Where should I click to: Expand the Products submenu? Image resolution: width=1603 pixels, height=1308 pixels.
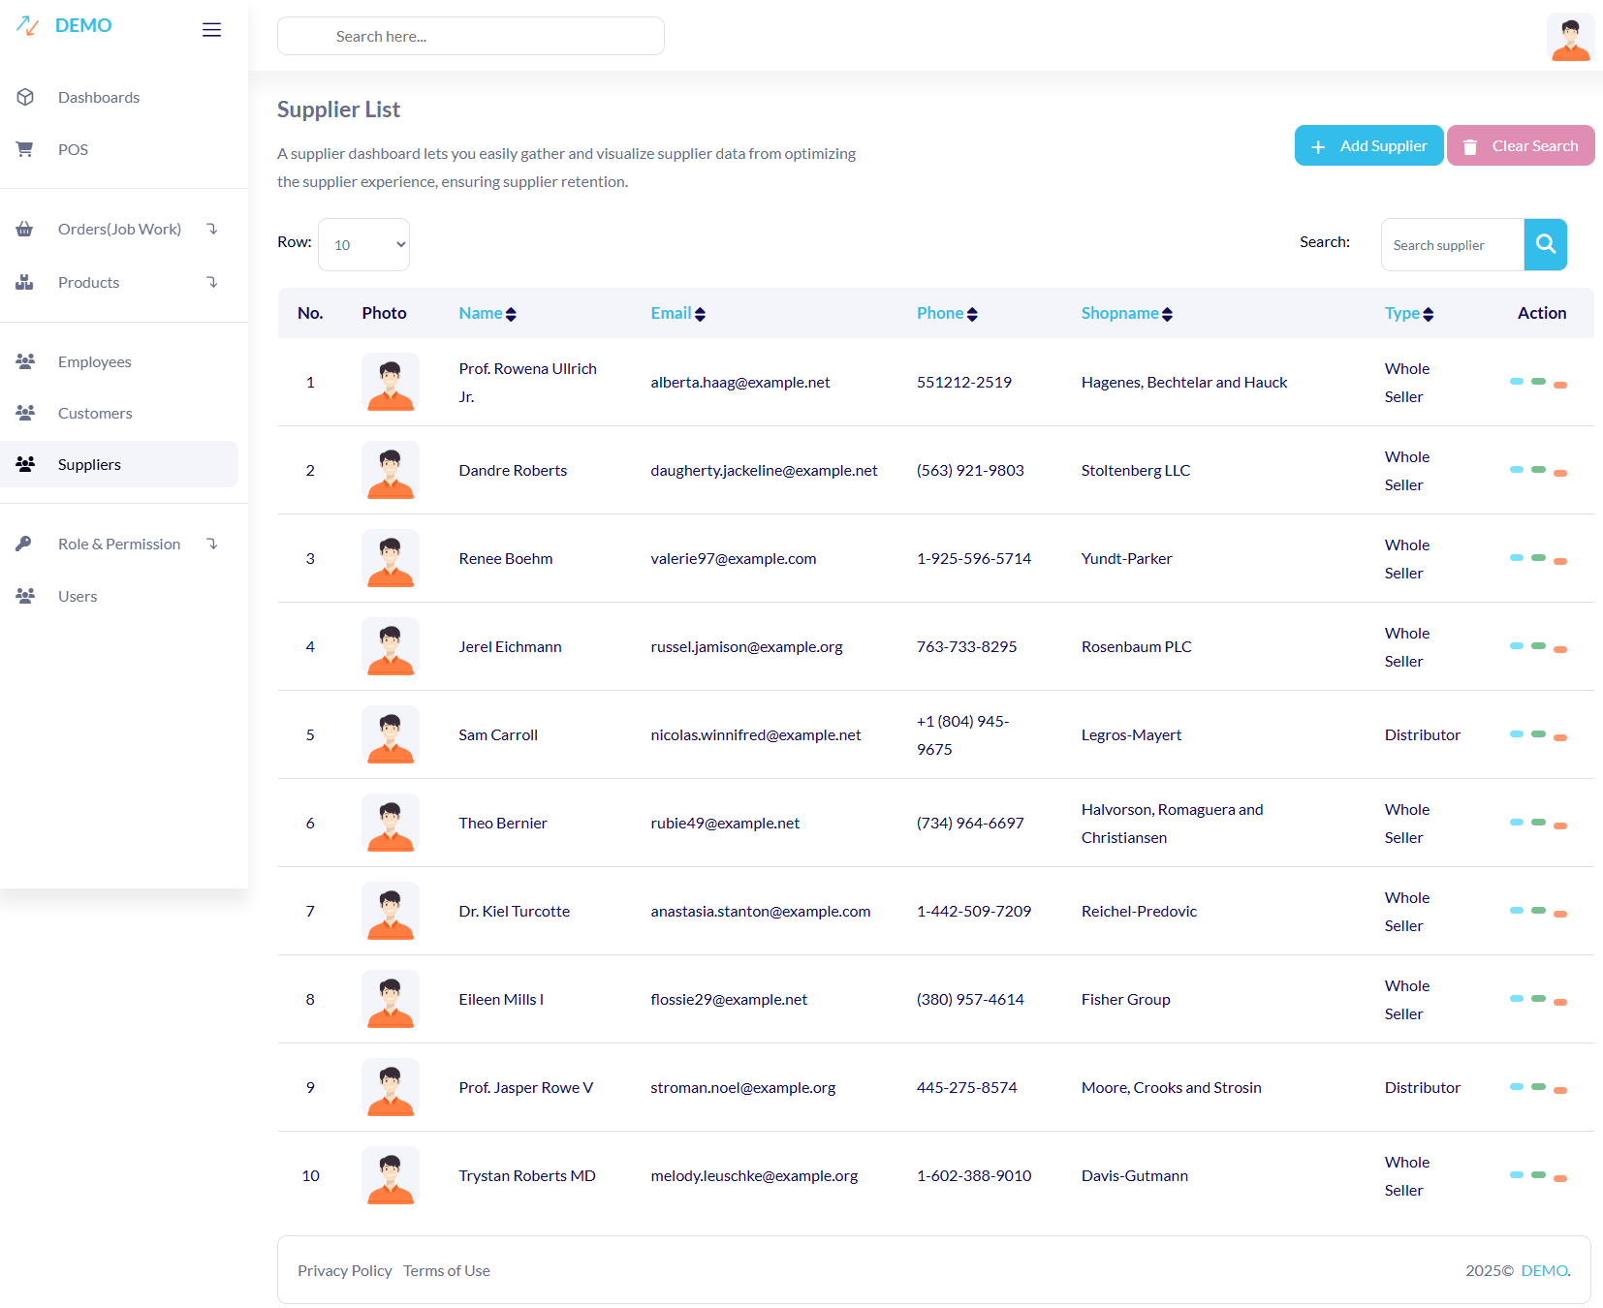[211, 282]
